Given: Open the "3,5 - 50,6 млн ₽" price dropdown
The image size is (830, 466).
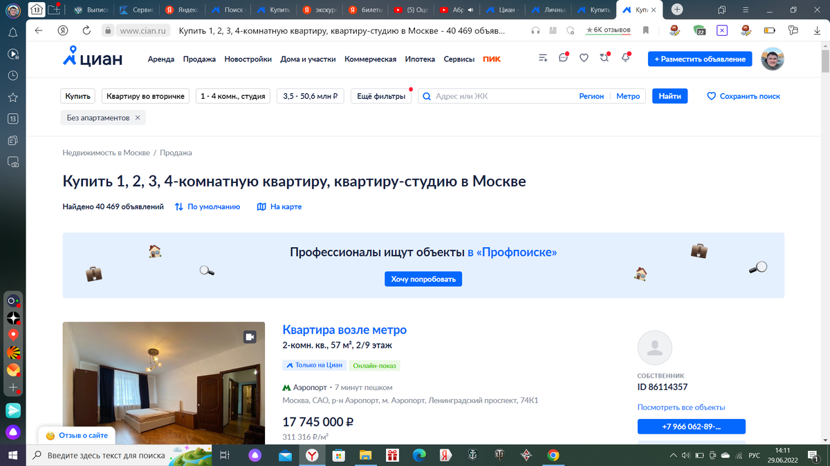Looking at the screenshot, I should (x=309, y=96).
